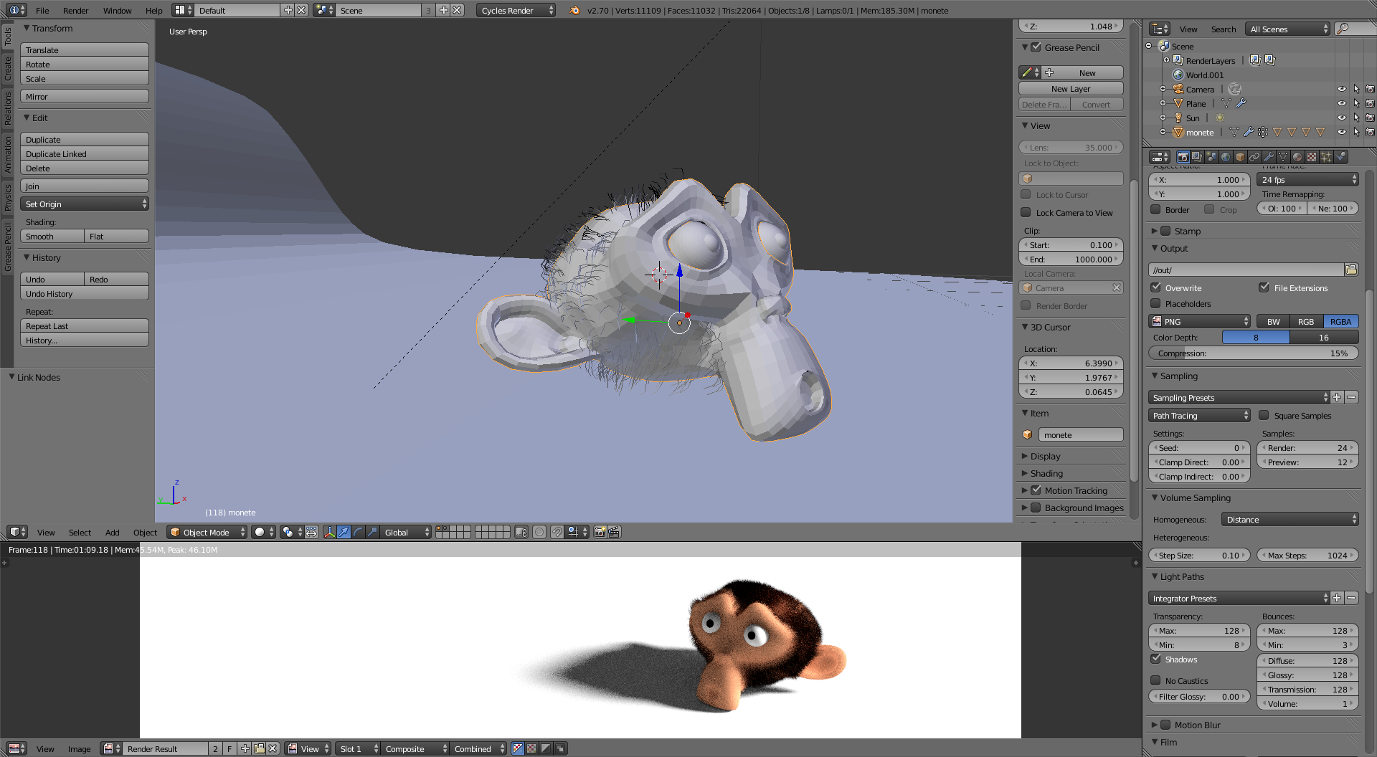Enable Lock Camera to View checkbox
This screenshot has width=1377, height=757.
click(x=1026, y=213)
